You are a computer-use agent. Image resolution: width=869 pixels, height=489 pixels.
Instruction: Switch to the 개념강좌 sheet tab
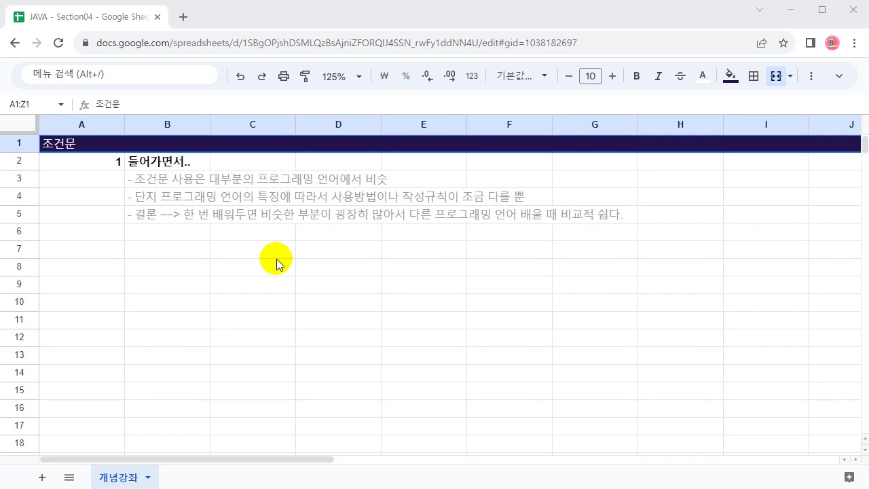(118, 477)
